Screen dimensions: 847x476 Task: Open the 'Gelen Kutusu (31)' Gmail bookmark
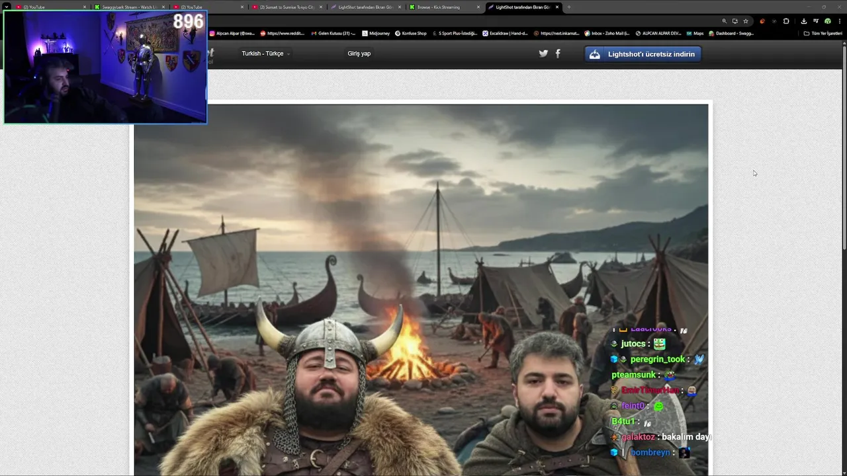coord(334,33)
